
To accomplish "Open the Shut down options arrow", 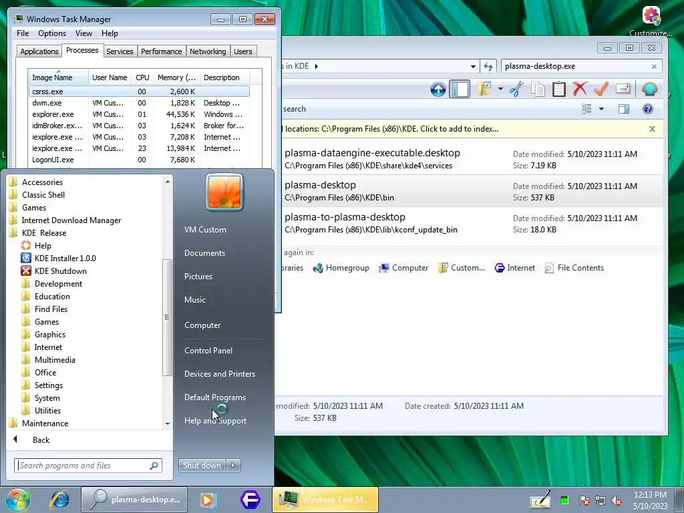I will pyautogui.click(x=233, y=466).
